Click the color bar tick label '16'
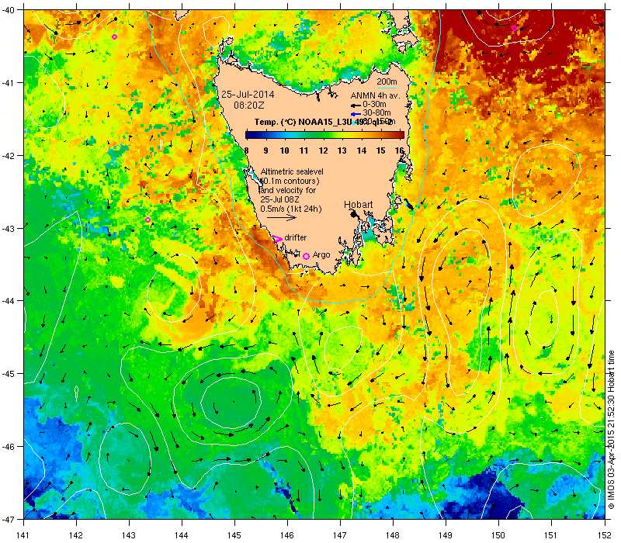 (399, 150)
